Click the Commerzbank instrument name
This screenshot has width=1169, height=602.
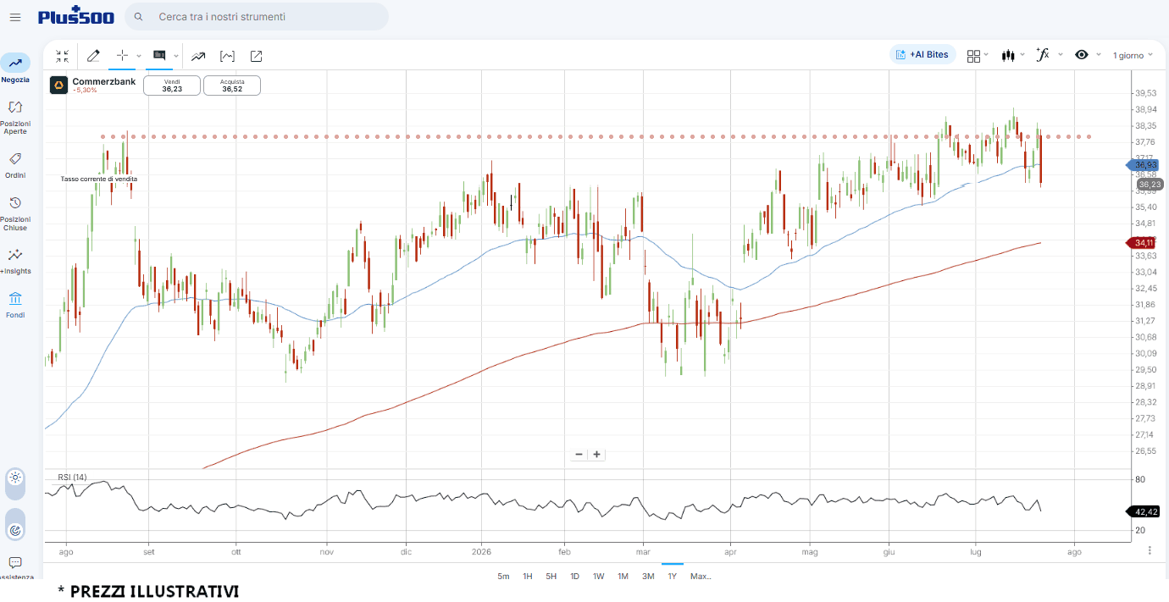(x=103, y=81)
